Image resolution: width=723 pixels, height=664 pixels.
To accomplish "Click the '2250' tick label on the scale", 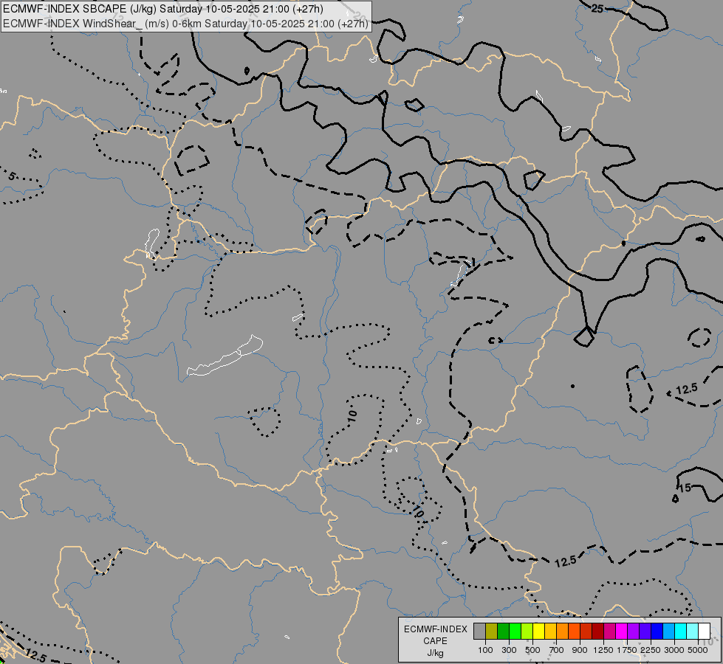I will coord(651,650).
